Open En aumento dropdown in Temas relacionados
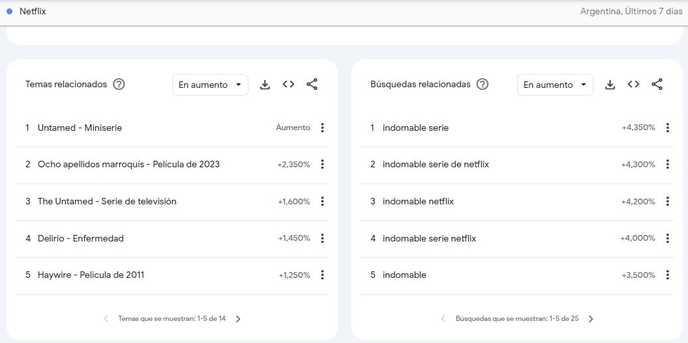This screenshot has width=688, height=343. tap(210, 85)
